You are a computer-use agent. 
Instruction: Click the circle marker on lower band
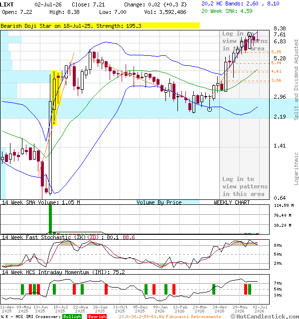pyautogui.click(x=209, y=110)
